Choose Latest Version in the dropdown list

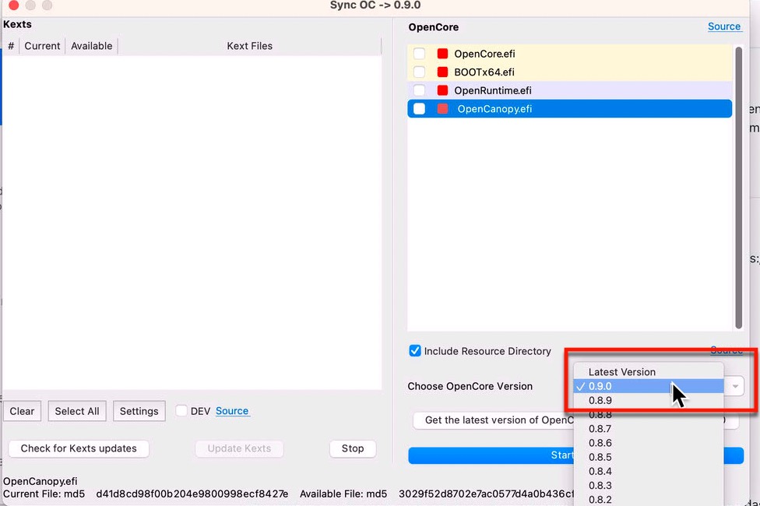click(649, 372)
